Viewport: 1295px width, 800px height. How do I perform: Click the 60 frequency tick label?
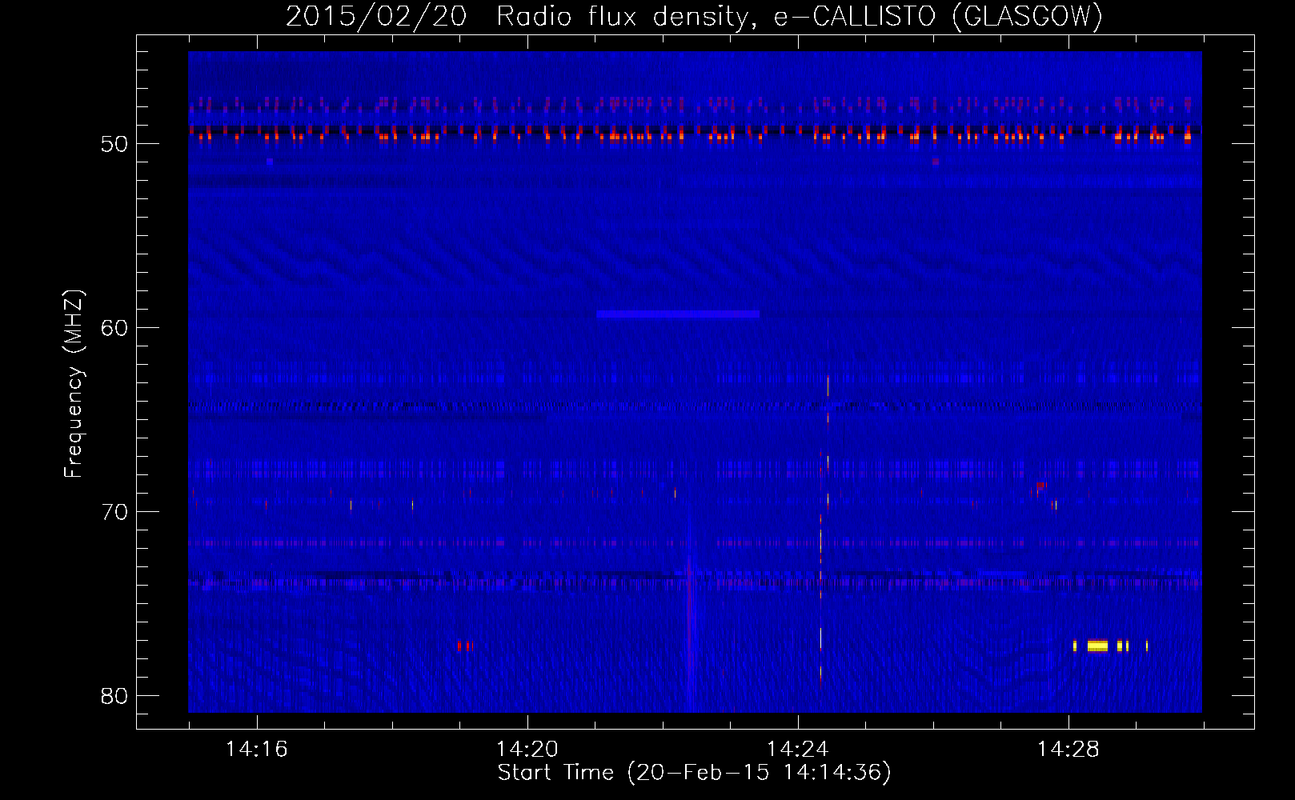coord(114,328)
